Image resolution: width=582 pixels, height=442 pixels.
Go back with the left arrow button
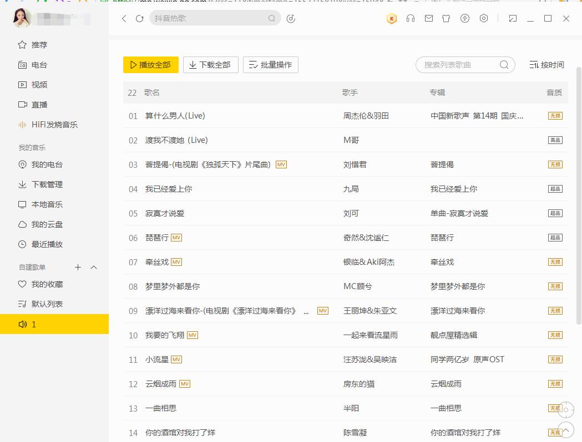tap(124, 18)
